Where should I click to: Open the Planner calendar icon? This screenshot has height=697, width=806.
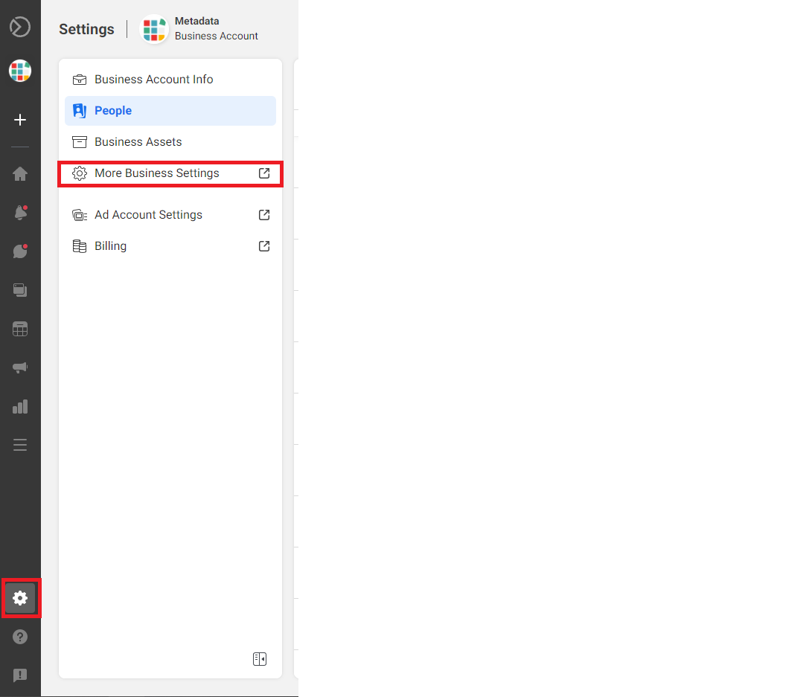(x=20, y=329)
